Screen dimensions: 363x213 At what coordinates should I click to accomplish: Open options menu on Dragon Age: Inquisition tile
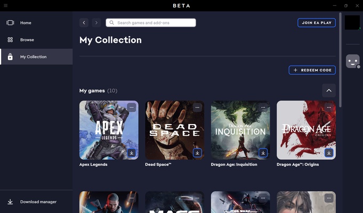click(263, 108)
